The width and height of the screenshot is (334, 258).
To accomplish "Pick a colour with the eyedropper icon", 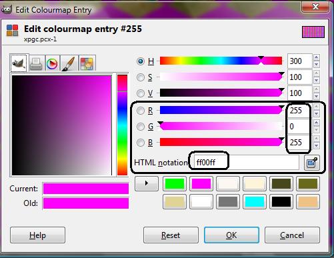I will tap(312, 163).
